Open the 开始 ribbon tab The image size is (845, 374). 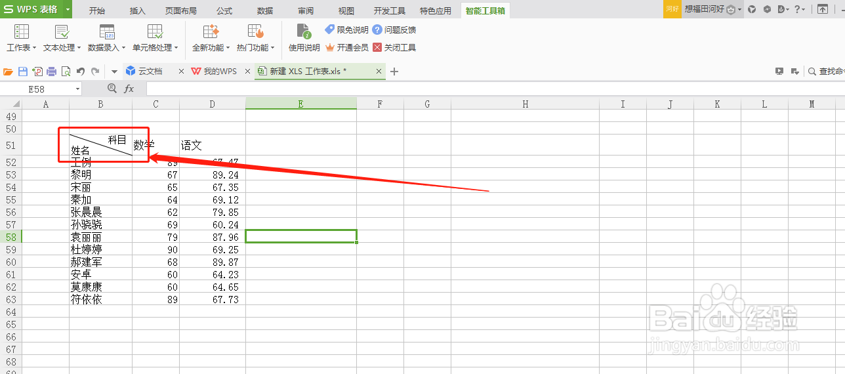point(97,10)
